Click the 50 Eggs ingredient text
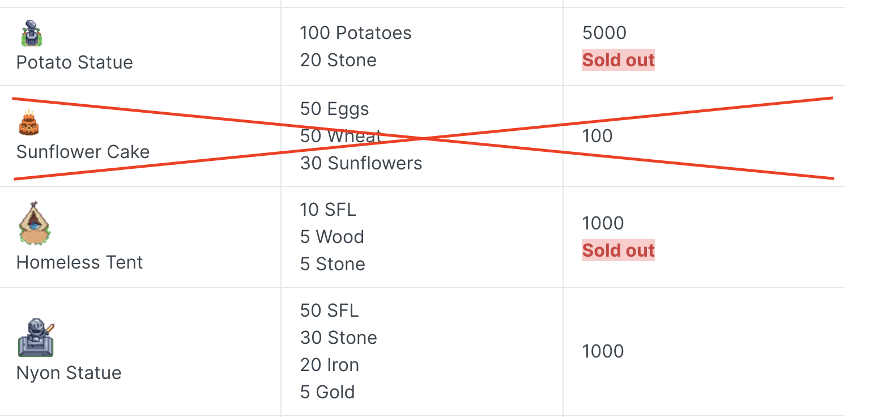Image resolution: width=869 pixels, height=417 pixels. pyautogui.click(x=335, y=109)
